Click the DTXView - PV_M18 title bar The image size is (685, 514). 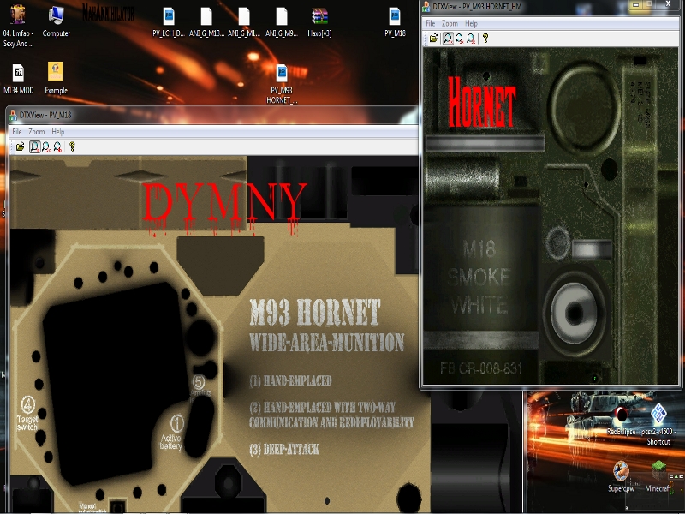pos(211,115)
